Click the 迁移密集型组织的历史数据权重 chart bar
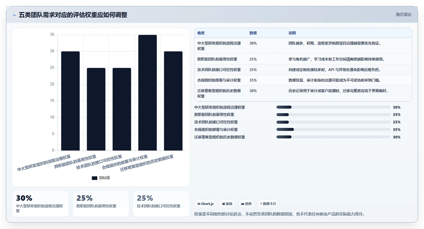424x229 pixels. point(173,101)
